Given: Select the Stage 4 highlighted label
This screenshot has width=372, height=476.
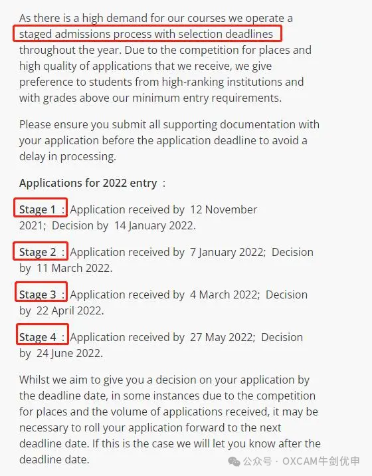Looking at the screenshot, I should click(x=42, y=334).
